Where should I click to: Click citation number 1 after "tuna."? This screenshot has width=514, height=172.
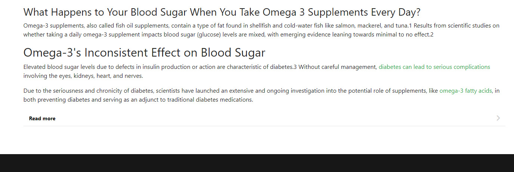click(x=410, y=26)
